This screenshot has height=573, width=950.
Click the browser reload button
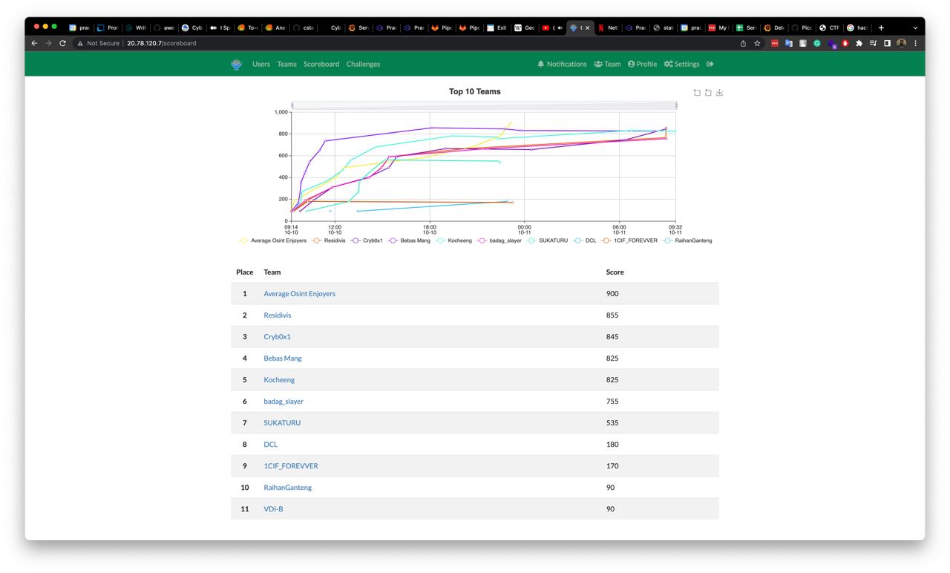pos(62,44)
